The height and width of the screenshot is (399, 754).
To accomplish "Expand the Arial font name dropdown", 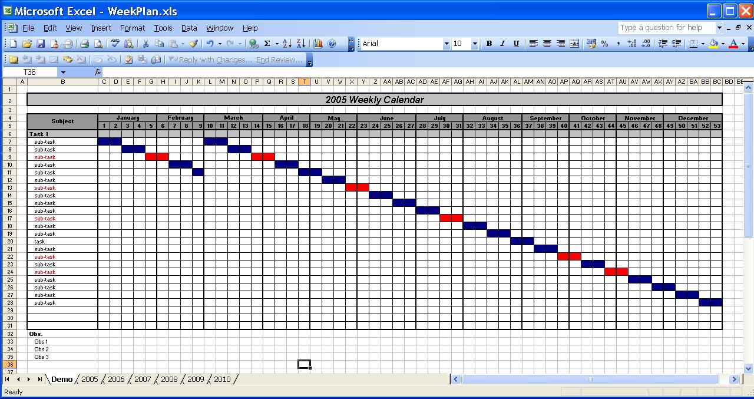I will pos(446,44).
